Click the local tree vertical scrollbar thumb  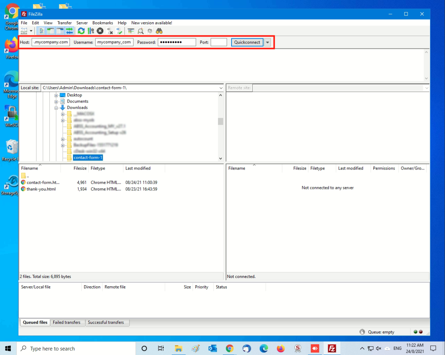220,121
